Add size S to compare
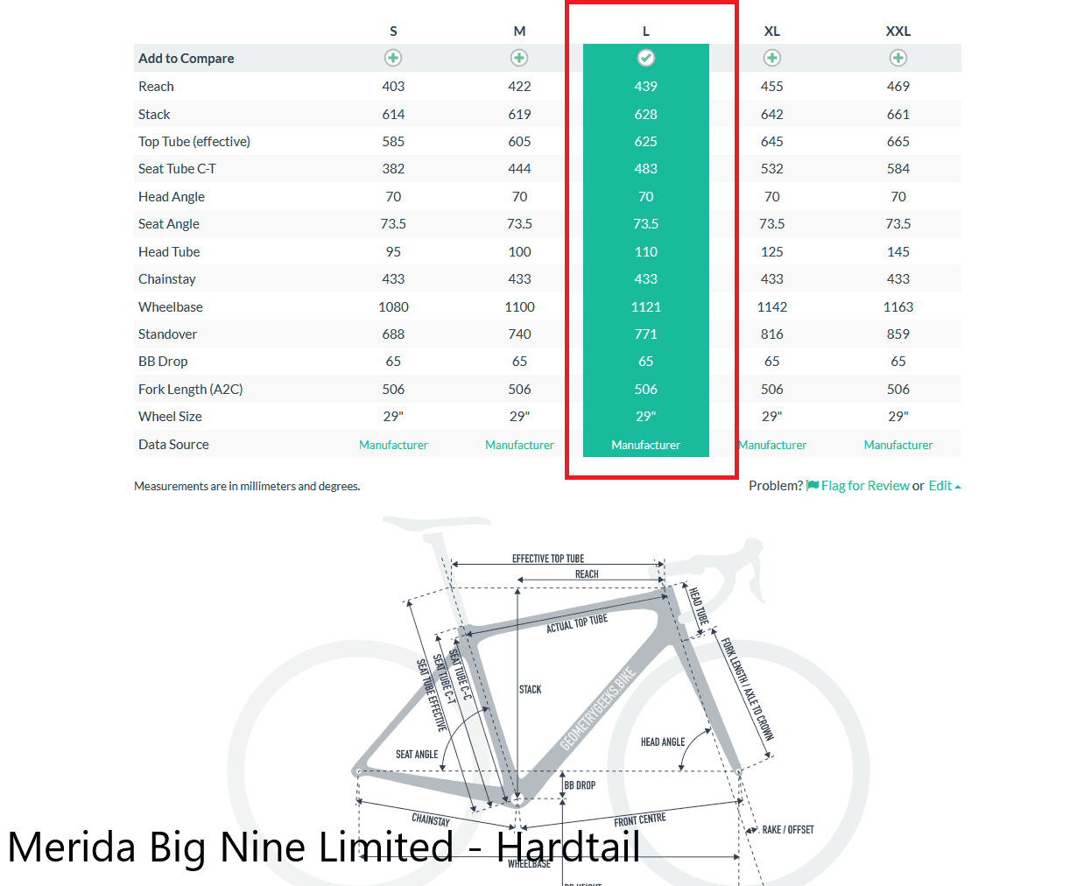The width and height of the screenshot is (1084, 886). coord(393,58)
